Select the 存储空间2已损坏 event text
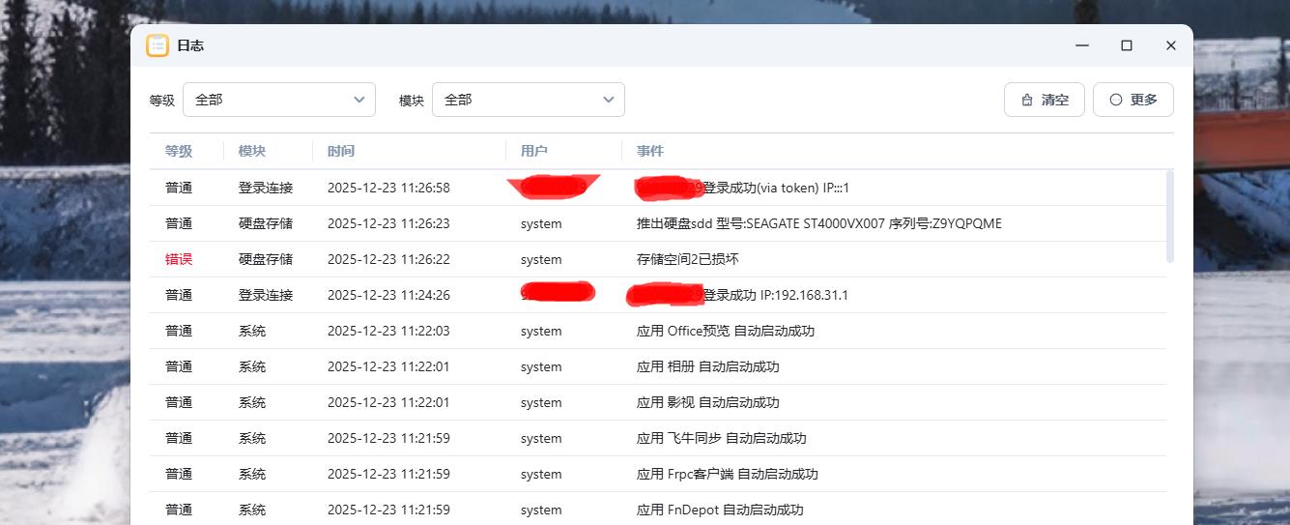Screen dimensions: 1290x525 688,259
